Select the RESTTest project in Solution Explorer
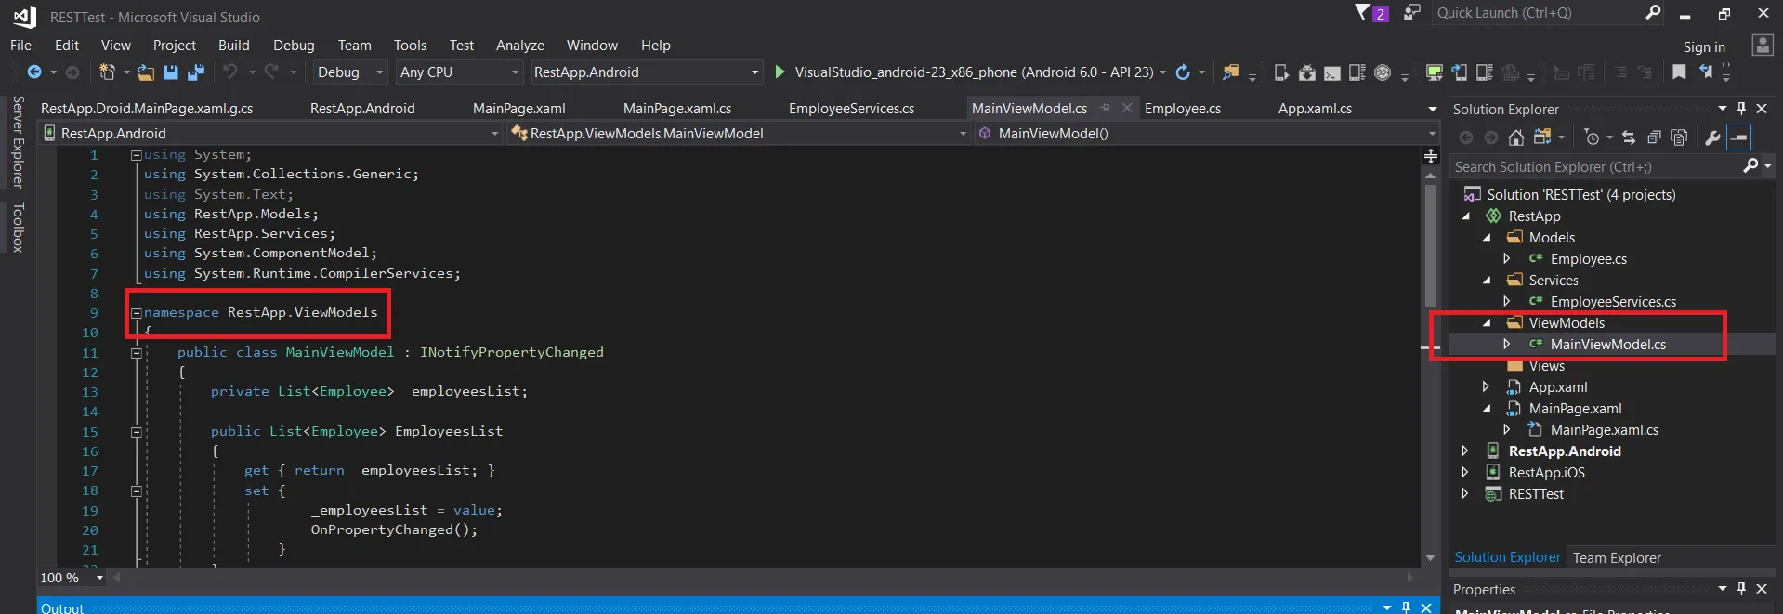1783x614 pixels. pos(1536,493)
